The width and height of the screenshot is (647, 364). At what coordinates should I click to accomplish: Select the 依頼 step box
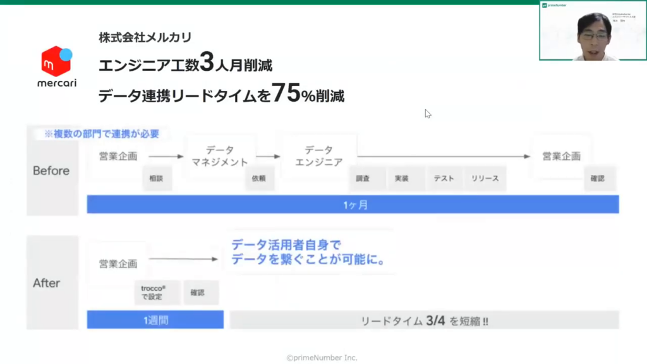[x=258, y=179]
